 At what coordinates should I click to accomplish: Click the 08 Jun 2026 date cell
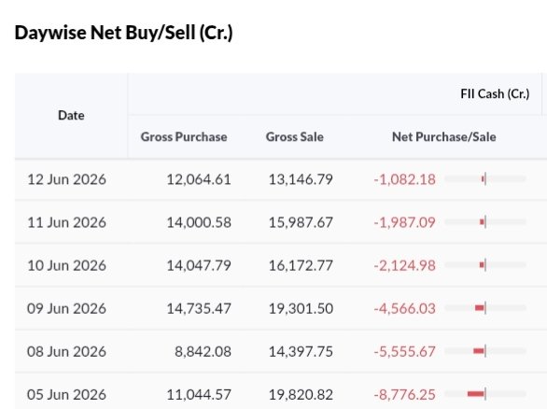(66, 351)
